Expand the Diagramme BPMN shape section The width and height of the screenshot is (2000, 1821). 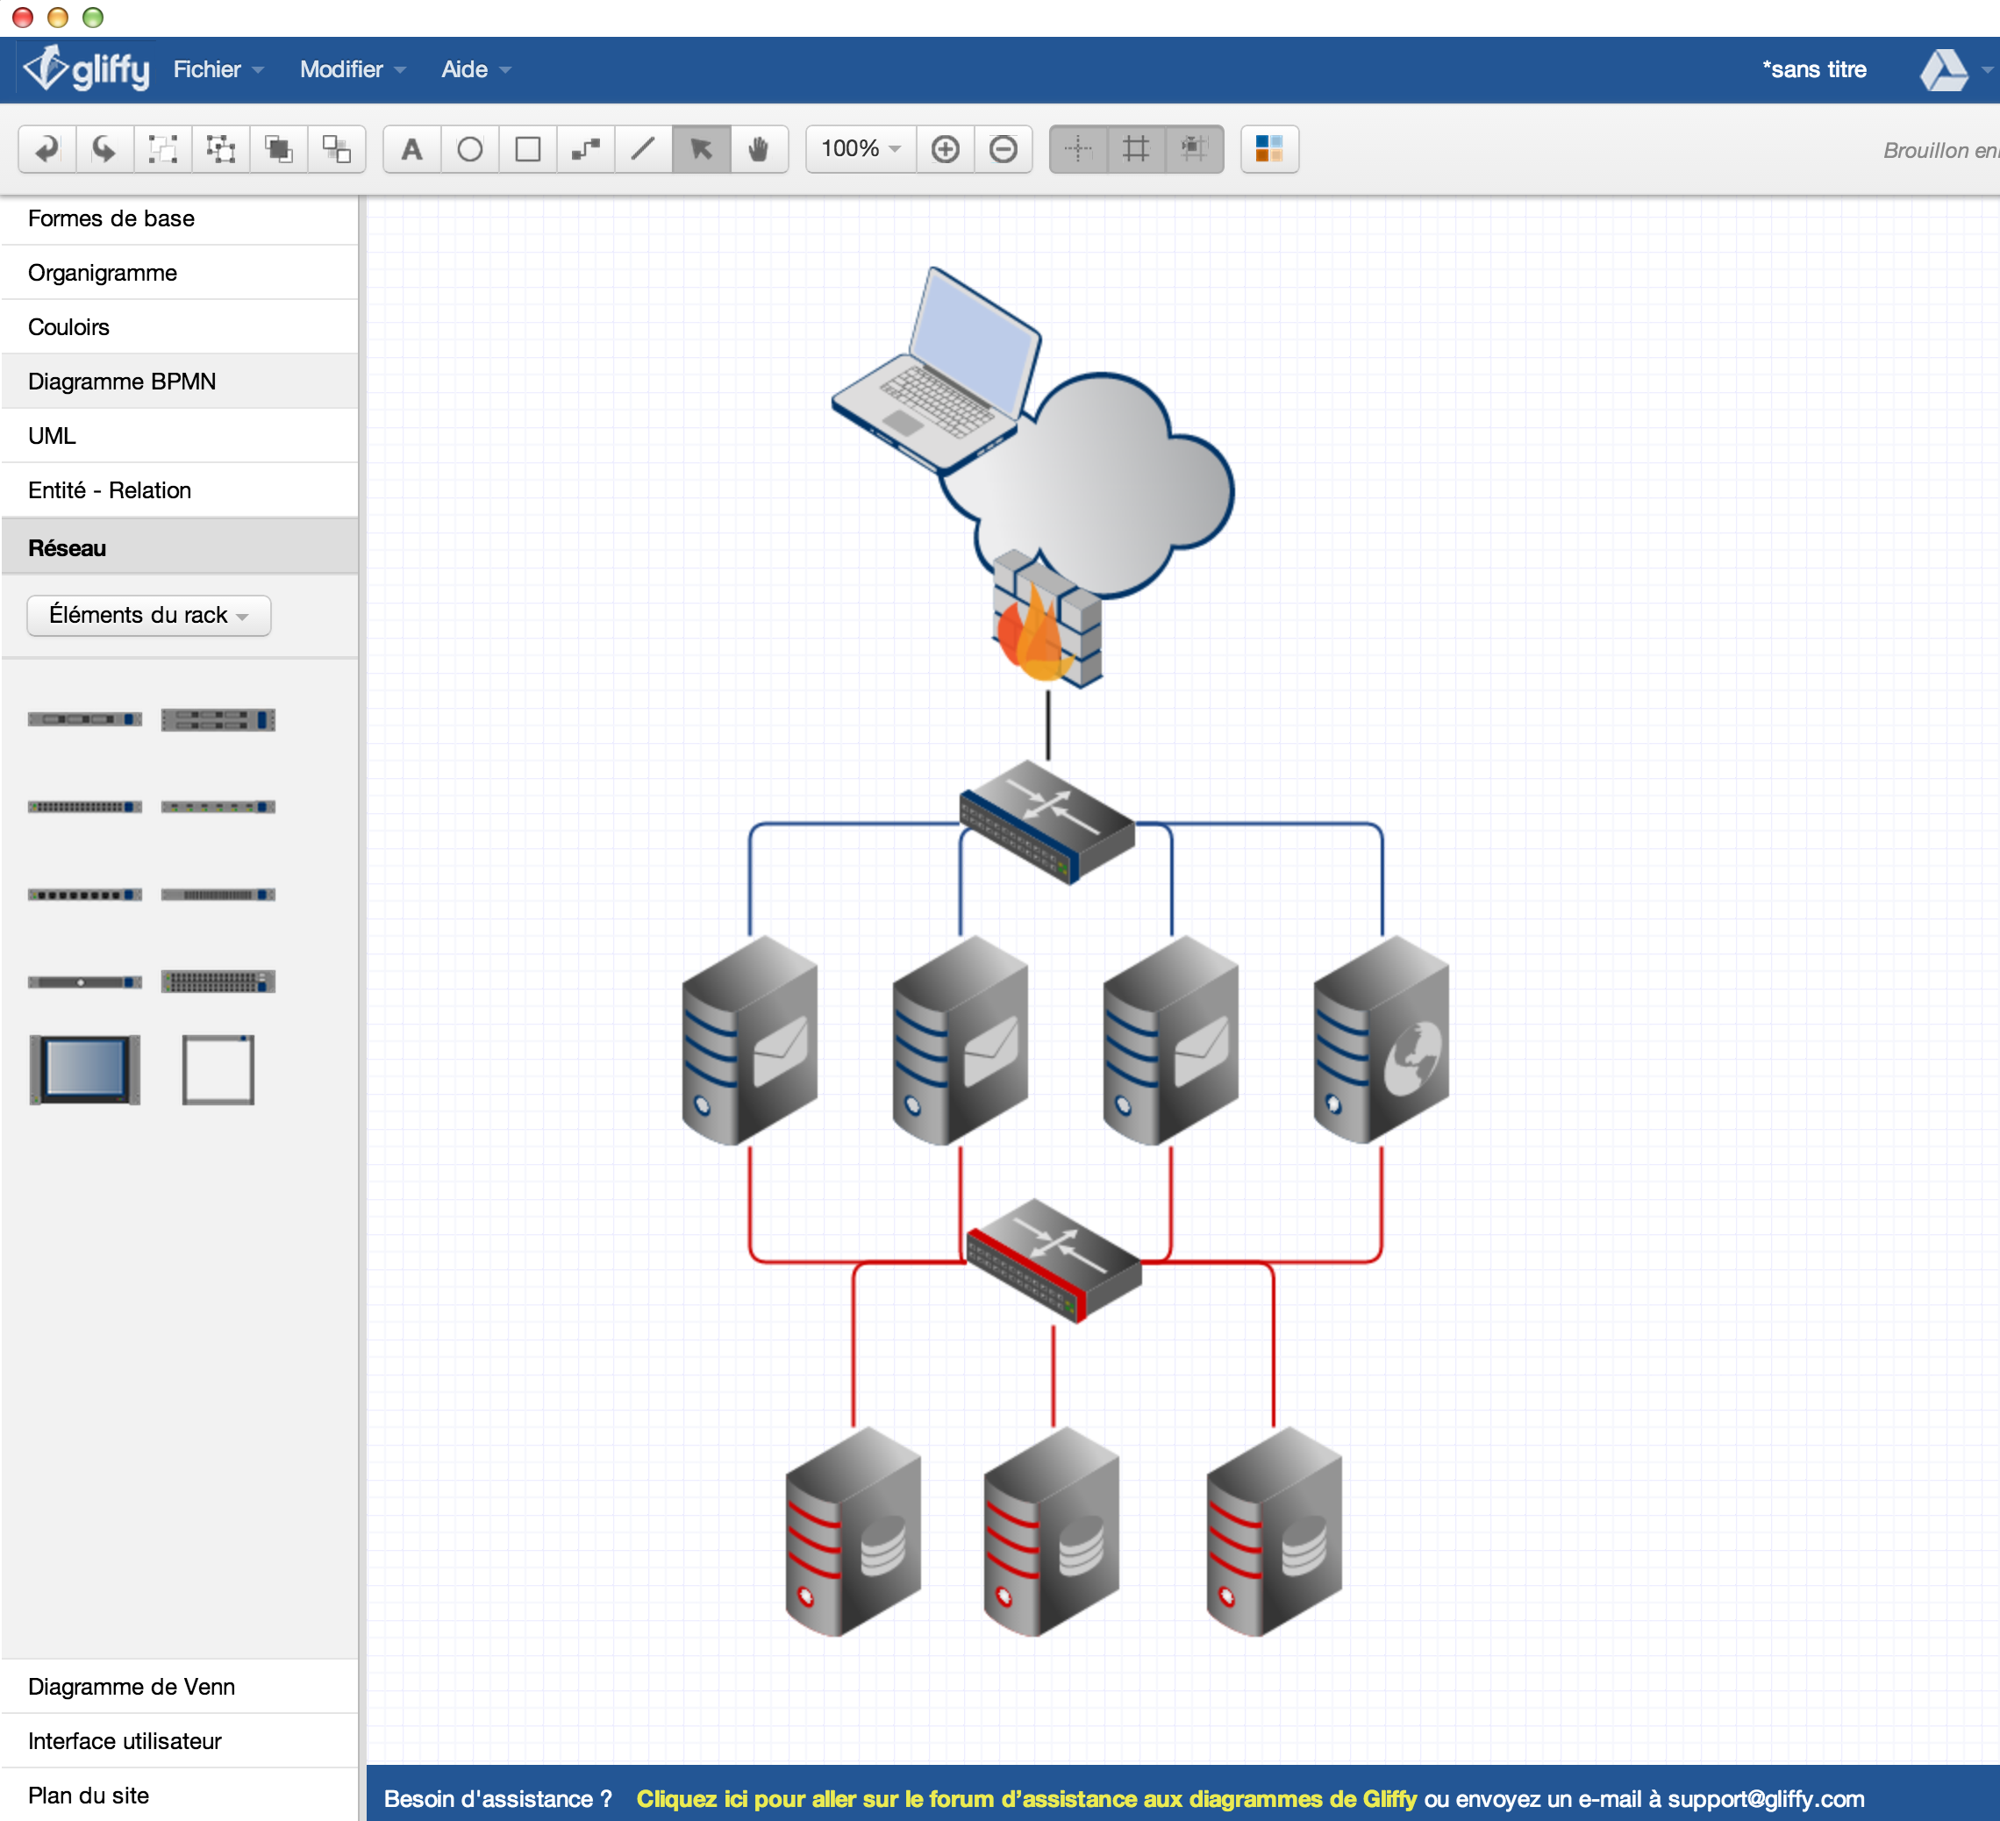[x=122, y=382]
